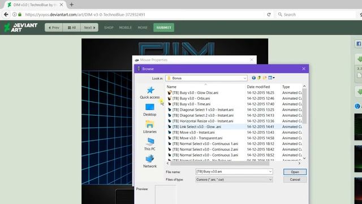The width and height of the screenshot is (362, 204).
Task: Click the DeviantArt logo
Action: click(21, 27)
